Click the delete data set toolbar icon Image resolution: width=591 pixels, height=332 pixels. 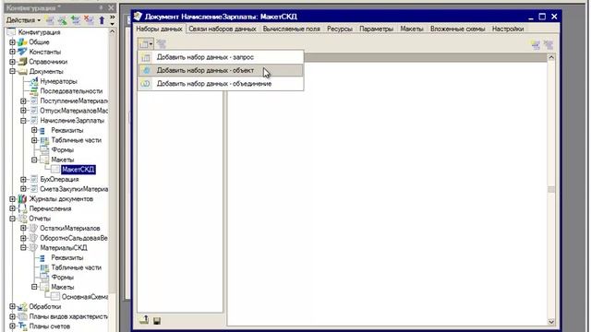[162, 44]
